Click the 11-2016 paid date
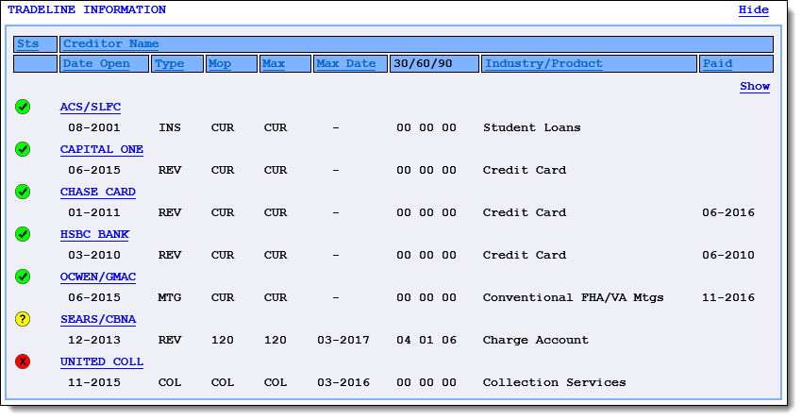802x420 pixels. click(728, 297)
